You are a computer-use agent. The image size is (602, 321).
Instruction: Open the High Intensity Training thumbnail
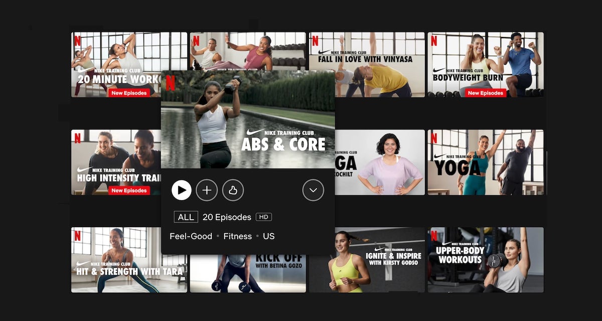click(116, 162)
